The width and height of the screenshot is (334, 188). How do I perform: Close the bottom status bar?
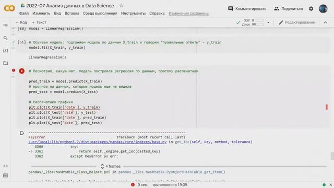coord(330,184)
